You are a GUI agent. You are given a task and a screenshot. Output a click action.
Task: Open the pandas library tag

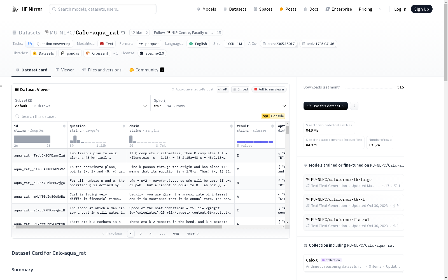click(x=70, y=53)
